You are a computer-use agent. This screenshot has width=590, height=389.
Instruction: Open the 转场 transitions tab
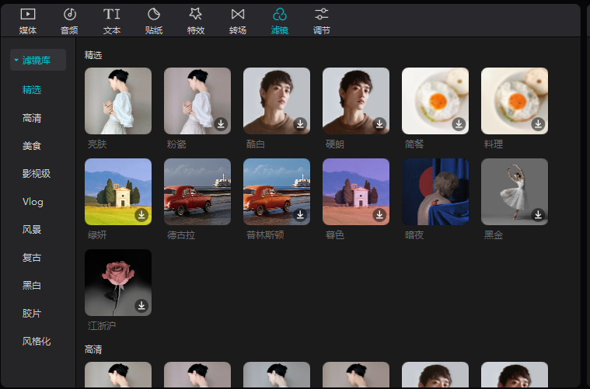[x=238, y=22]
